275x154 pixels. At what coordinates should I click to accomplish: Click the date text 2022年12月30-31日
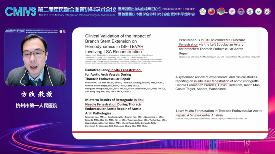coord(172,9)
